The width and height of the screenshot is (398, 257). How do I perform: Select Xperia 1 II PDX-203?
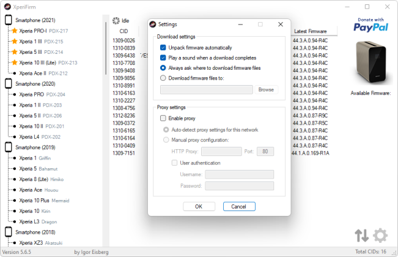tap(40, 105)
